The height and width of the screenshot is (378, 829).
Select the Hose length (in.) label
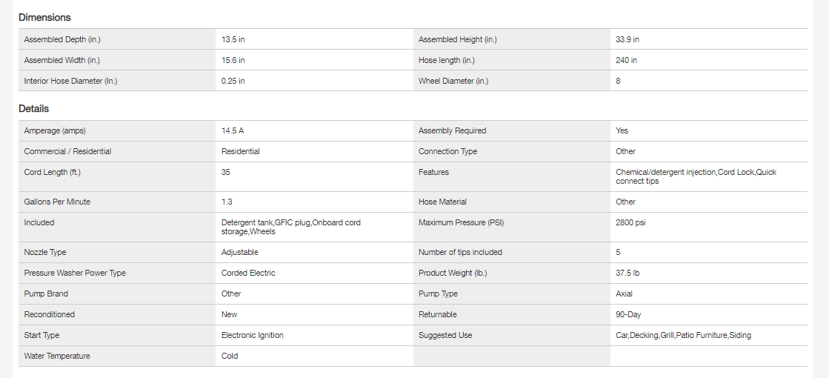(447, 60)
